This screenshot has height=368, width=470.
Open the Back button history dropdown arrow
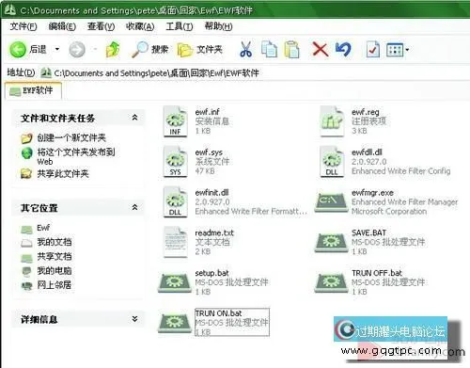click(57, 49)
